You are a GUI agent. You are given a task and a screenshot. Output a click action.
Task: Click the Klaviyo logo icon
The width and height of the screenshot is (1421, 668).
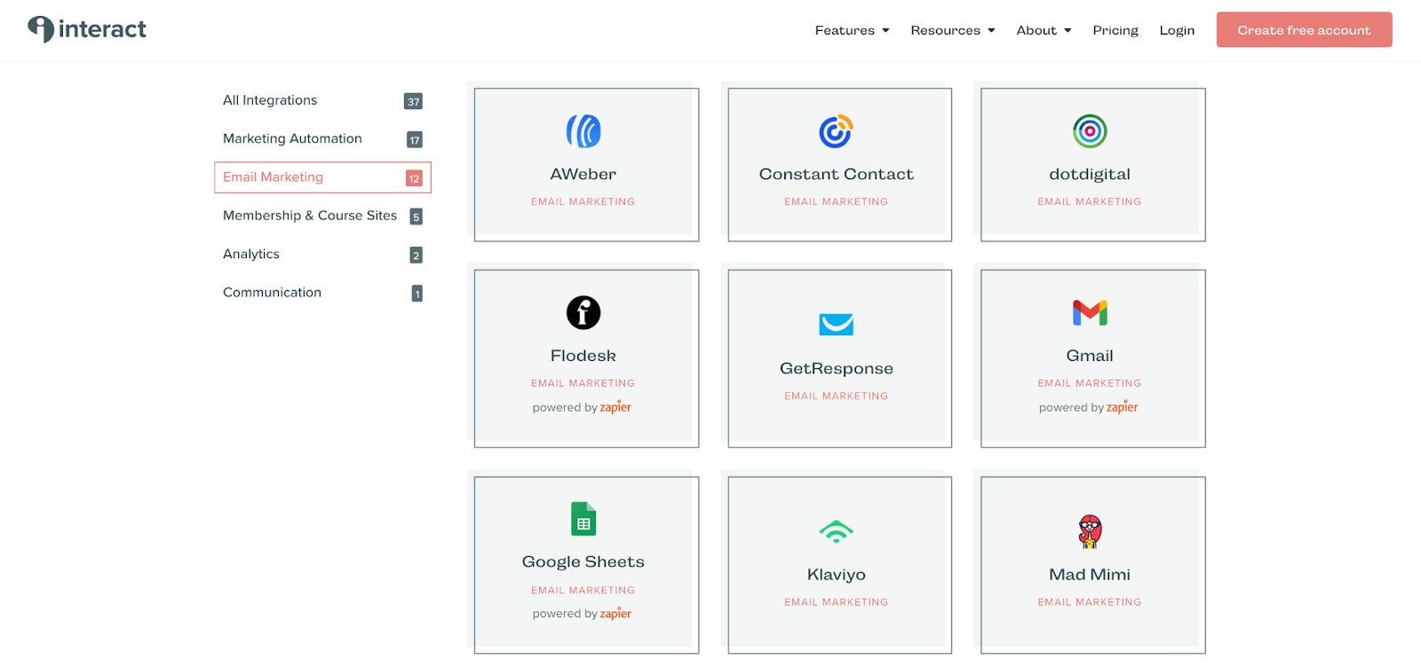click(836, 531)
